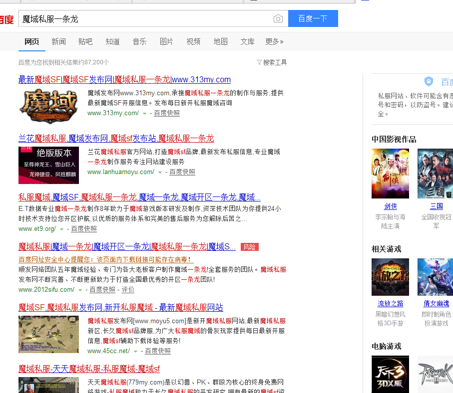Viewport: 453px width, 393px height.
Task: Expand dropdown arrow beside www.45cc.net
Action: (135, 352)
